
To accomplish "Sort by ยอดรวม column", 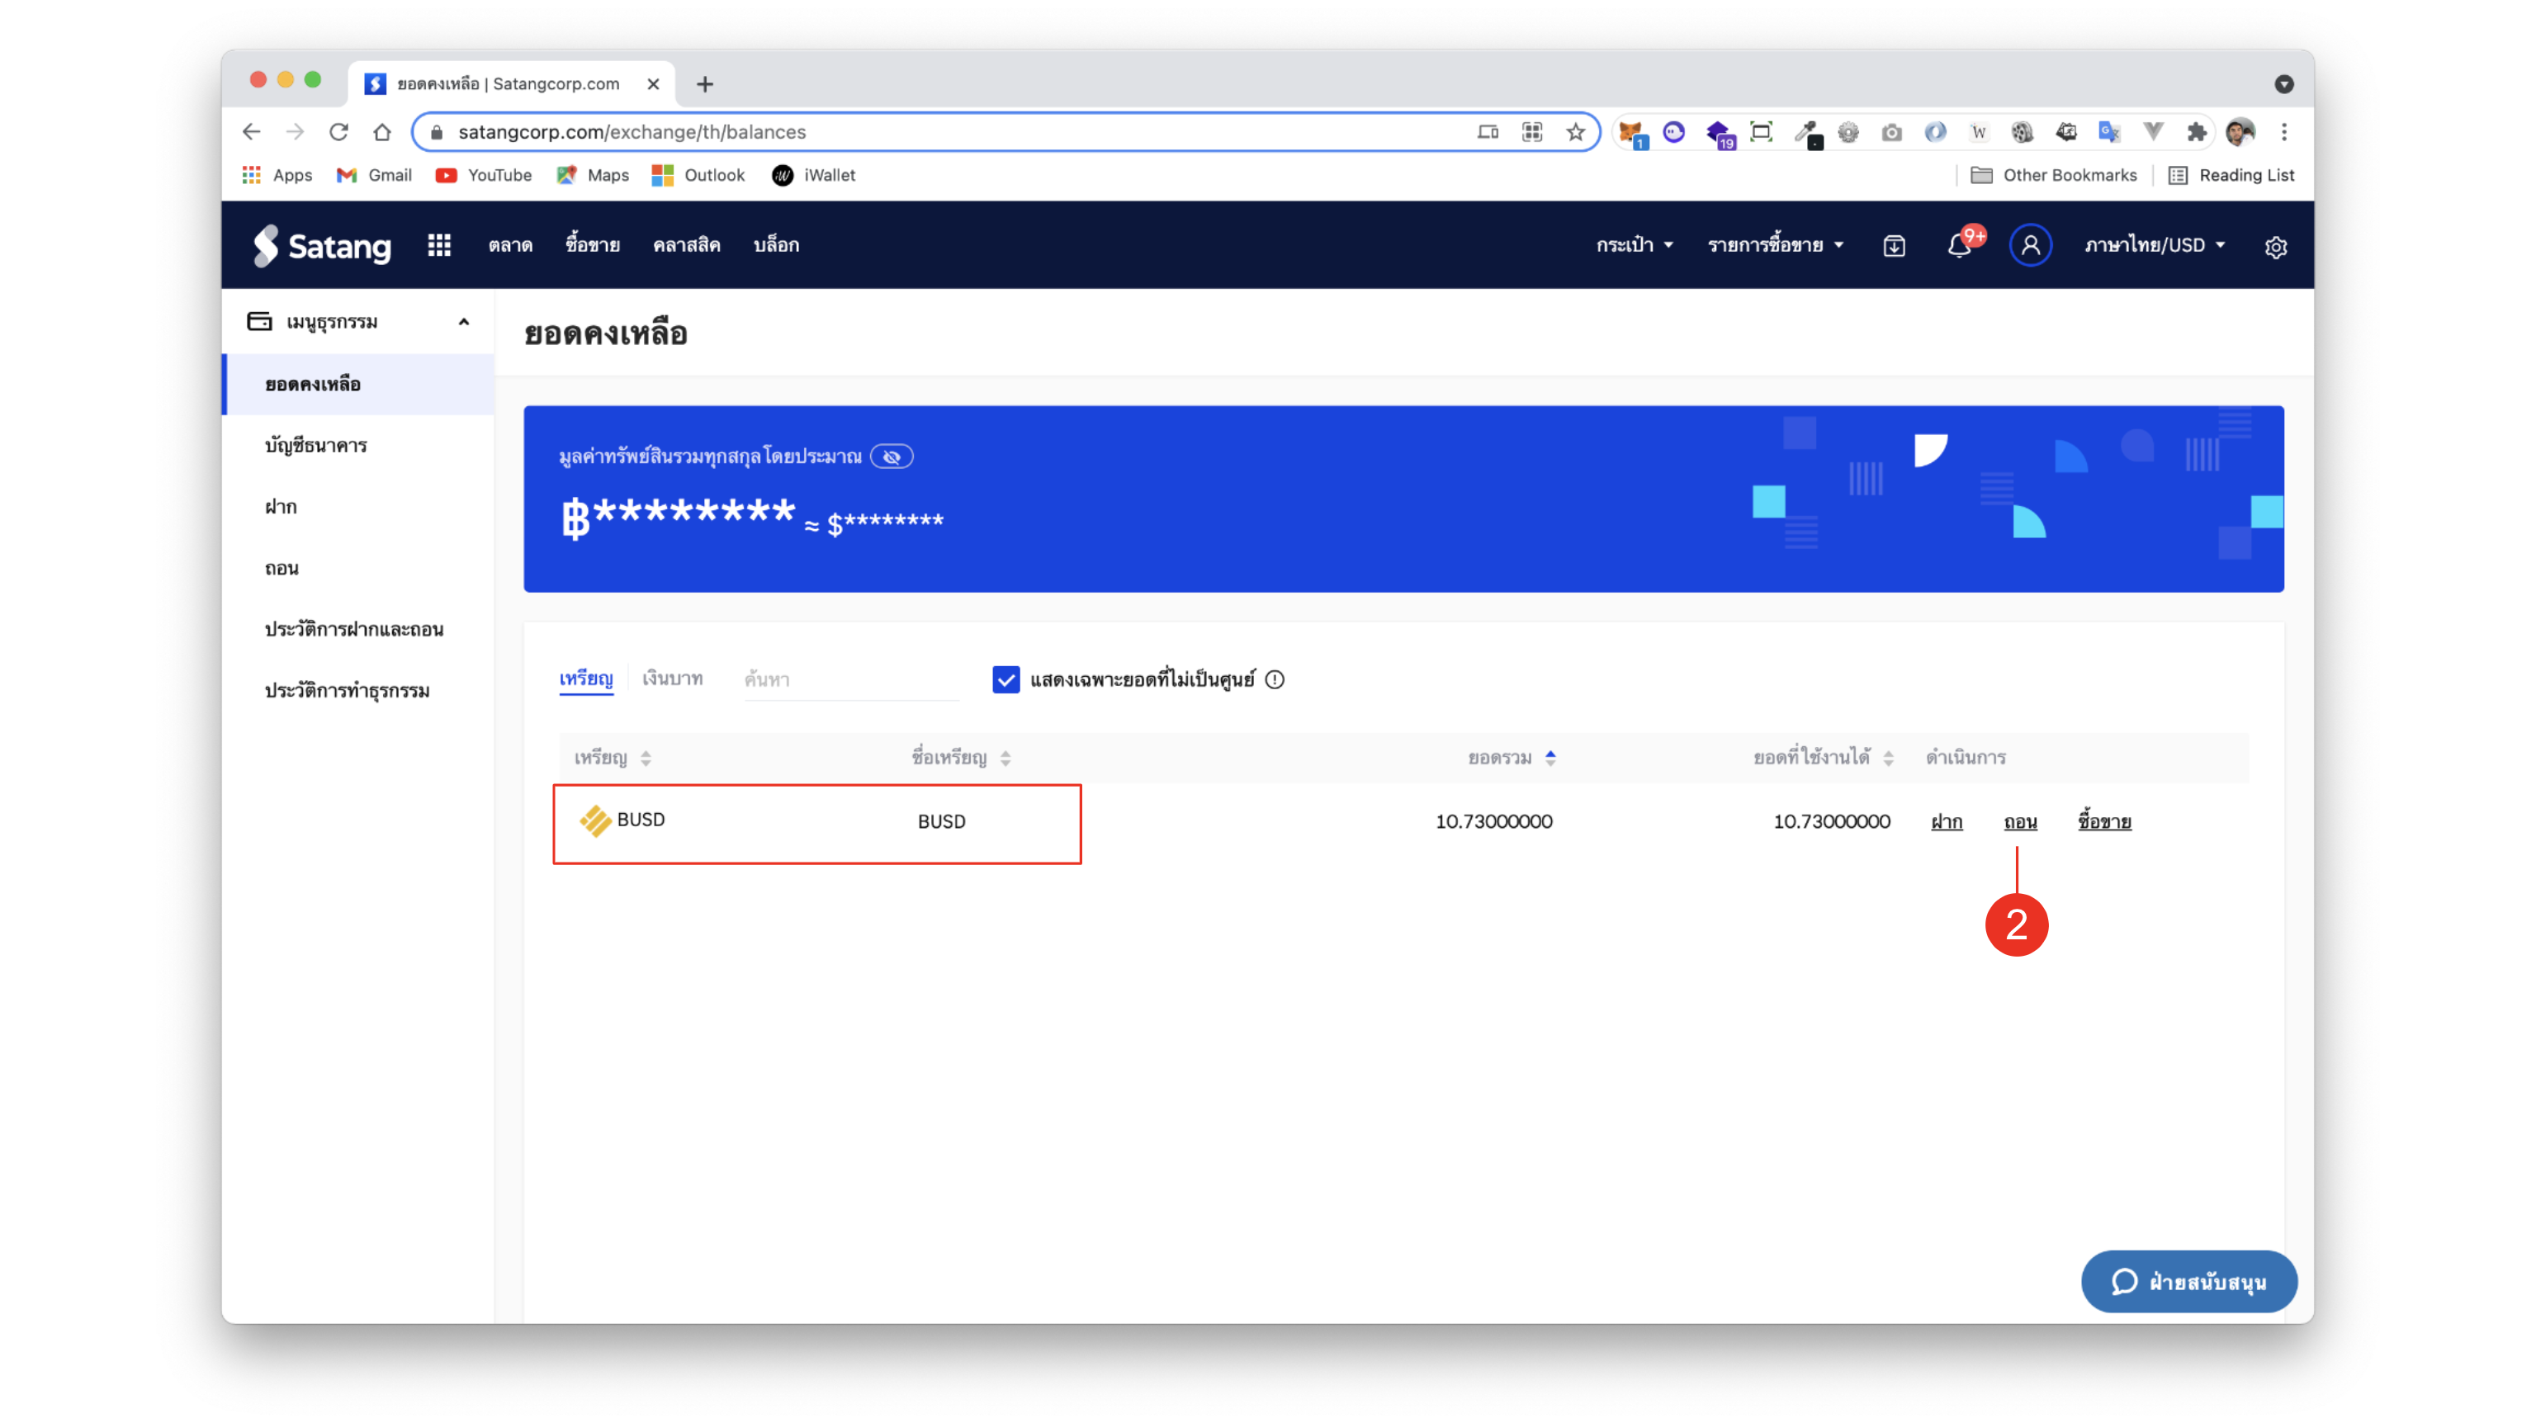I will (1512, 758).
